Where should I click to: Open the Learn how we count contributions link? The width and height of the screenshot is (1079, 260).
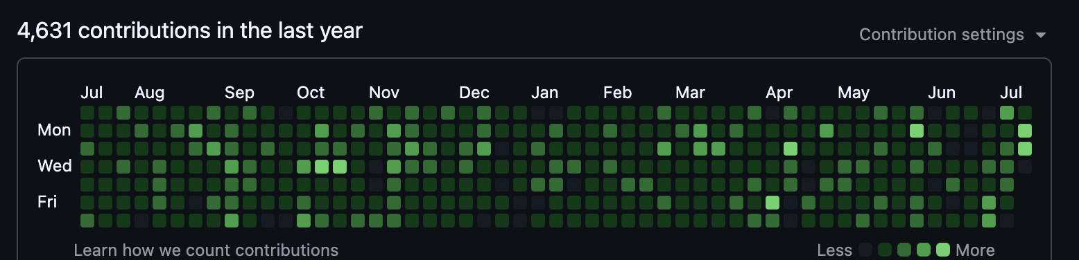coord(206,250)
